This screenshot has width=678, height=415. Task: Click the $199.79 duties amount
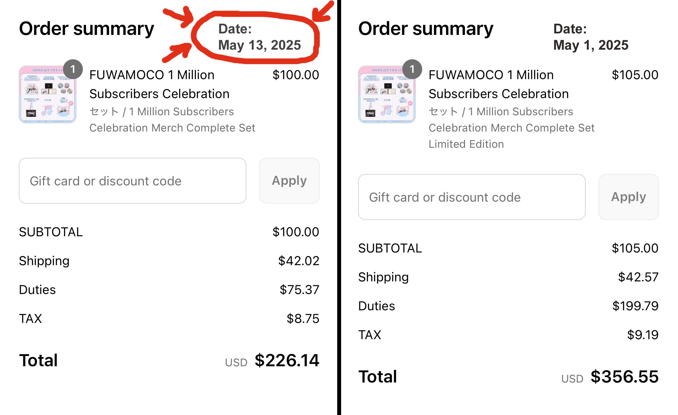pyautogui.click(x=635, y=306)
